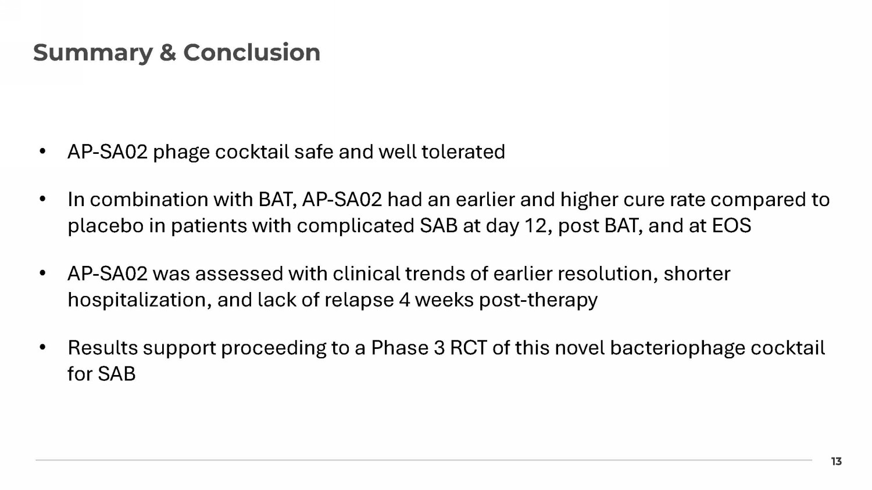Click the bullet dot before "Results support proceeding"

[x=42, y=348]
